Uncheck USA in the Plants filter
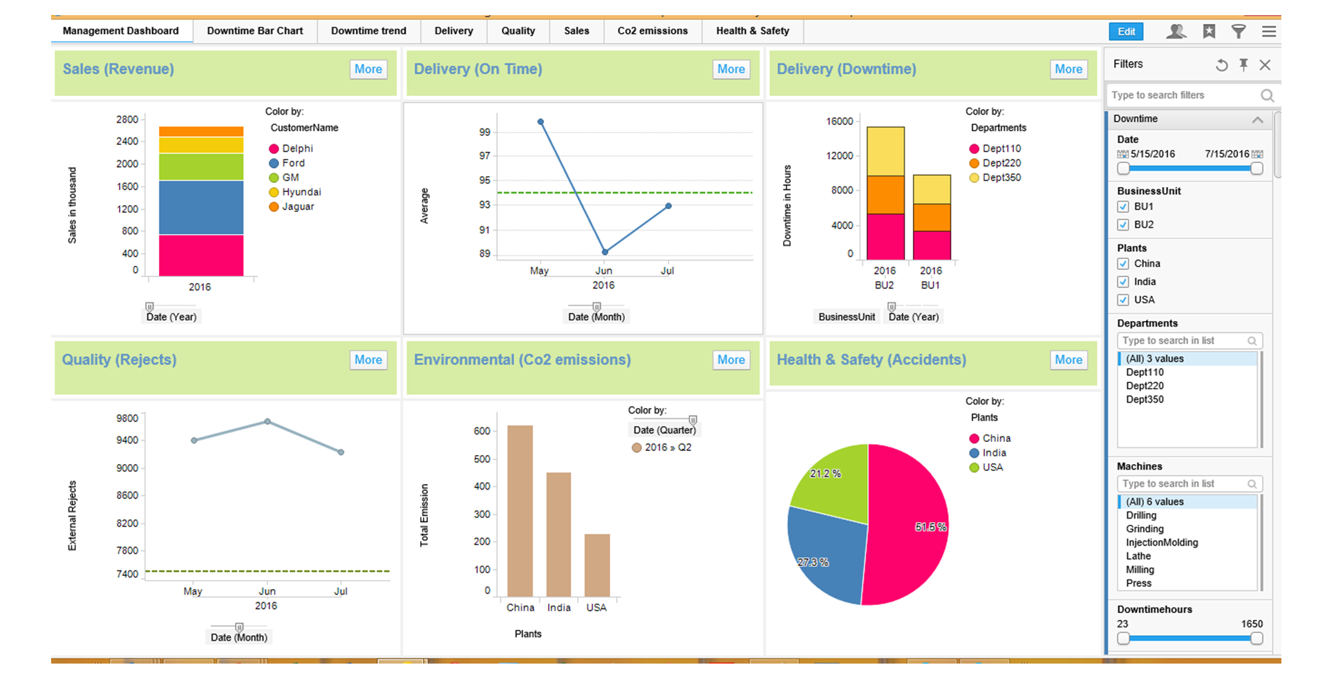This screenshot has height=676, width=1318. point(1122,300)
